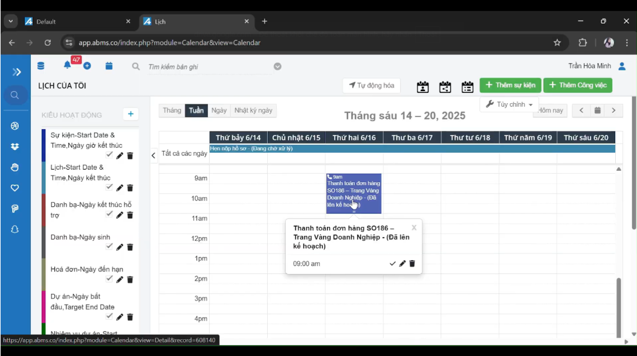637x356 pixels.
Task: Switch to the Tháng view tab
Action: tap(172, 110)
